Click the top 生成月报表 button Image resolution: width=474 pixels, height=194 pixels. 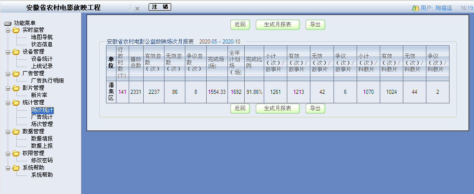[x=278, y=25]
